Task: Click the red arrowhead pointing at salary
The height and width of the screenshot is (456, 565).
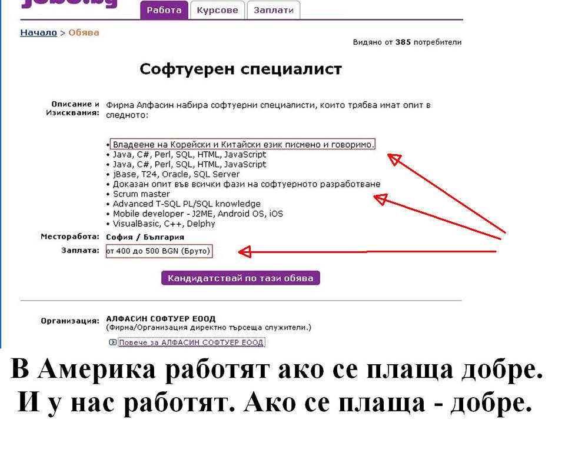Action: tap(245, 252)
